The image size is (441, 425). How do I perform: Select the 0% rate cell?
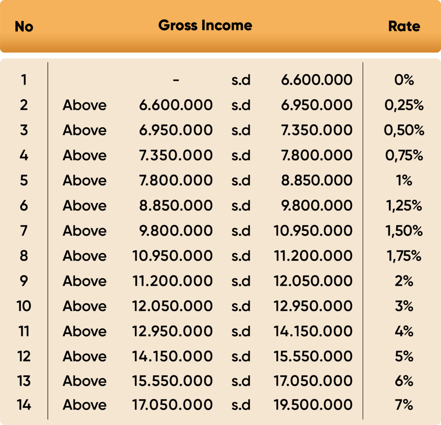404,80
